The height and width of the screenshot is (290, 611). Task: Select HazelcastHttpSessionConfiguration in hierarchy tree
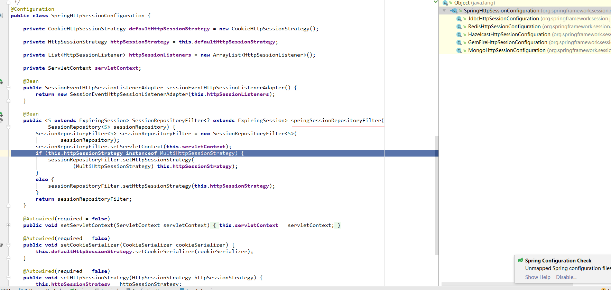pos(539,34)
